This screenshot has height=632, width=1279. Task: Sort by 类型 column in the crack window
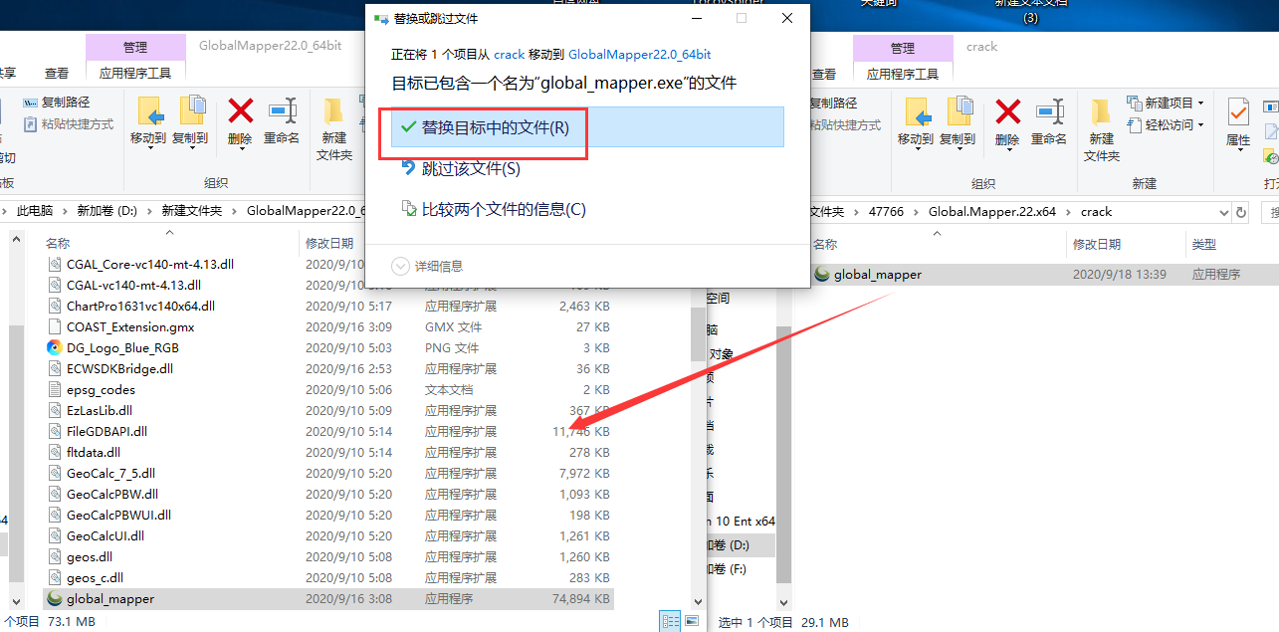1203,244
